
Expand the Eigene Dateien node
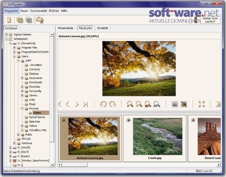(7, 35)
